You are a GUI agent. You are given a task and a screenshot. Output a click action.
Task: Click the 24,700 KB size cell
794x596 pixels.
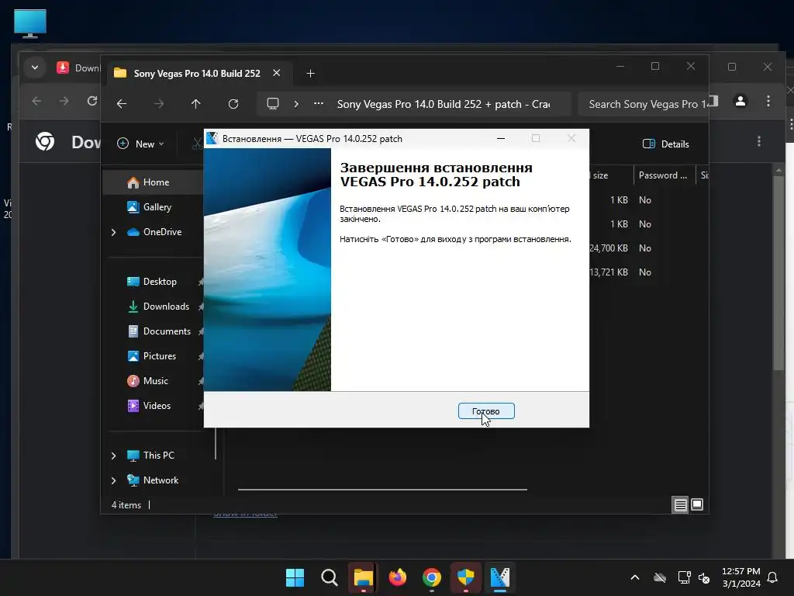(x=609, y=248)
